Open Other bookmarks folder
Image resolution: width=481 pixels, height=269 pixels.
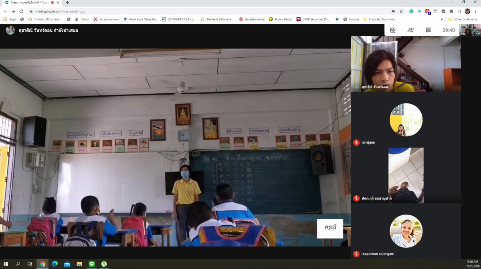click(x=463, y=19)
